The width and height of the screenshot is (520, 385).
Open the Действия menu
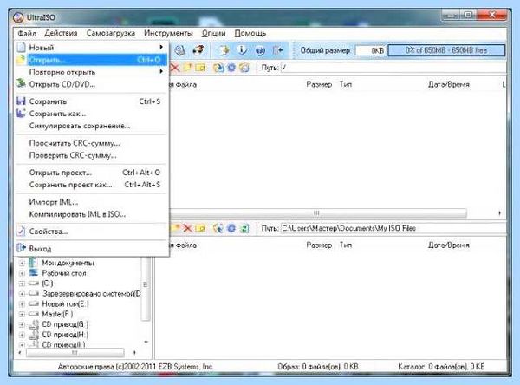(61, 33)
